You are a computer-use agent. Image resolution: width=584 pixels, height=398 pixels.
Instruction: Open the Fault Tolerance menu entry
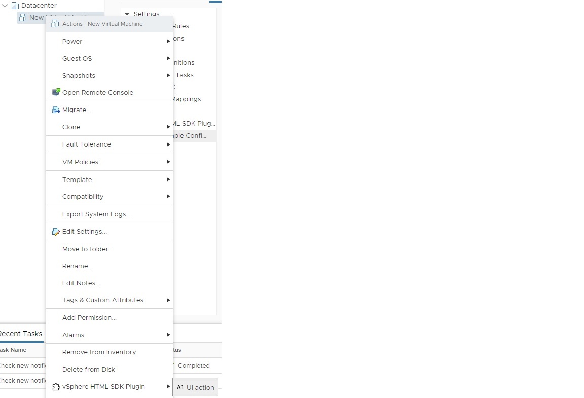pos(109,144)
